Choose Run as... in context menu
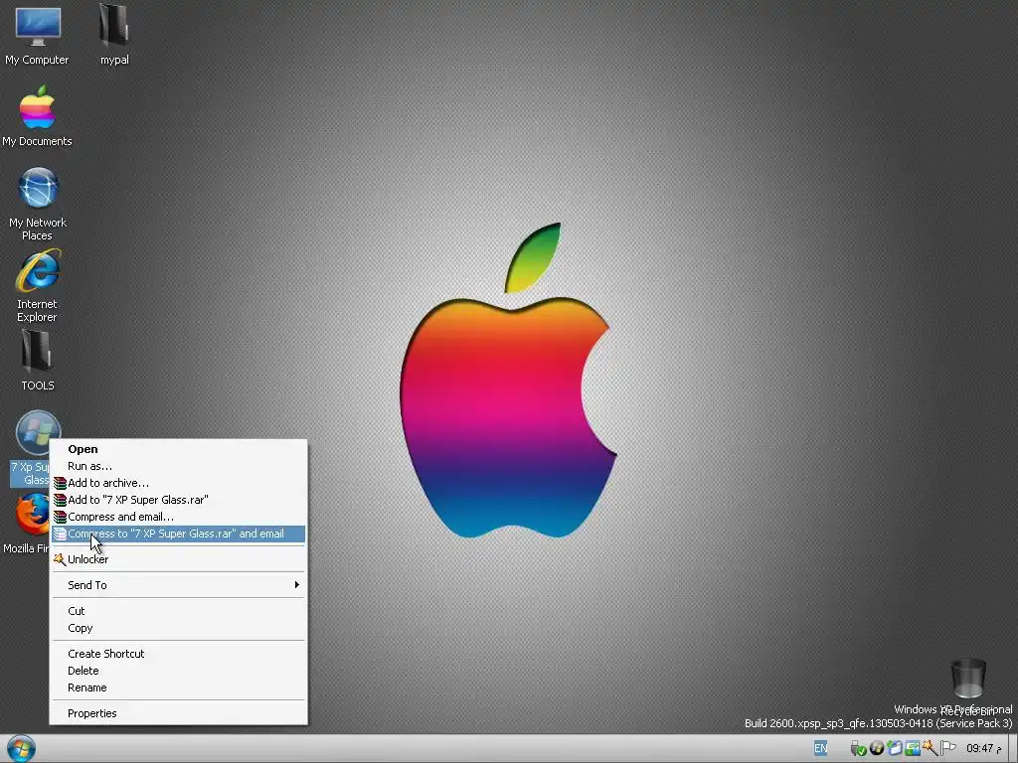This screenshot has height=763, width=1018. (178, 466)
